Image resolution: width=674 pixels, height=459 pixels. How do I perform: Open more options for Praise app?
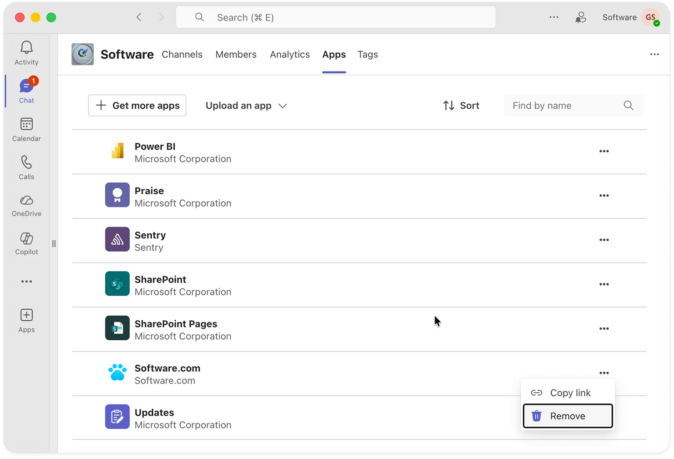point(604,195)
